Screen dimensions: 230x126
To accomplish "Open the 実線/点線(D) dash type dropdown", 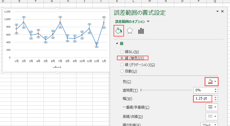I will tap(211, 116).
